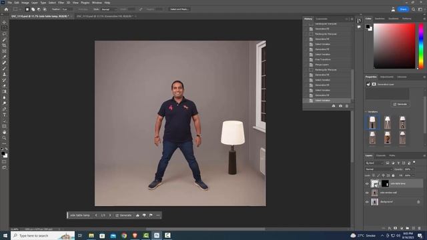The width and height of the screenshot is (427, 240).
Task: Switch to the Channels tab
Action: [381, 155]
